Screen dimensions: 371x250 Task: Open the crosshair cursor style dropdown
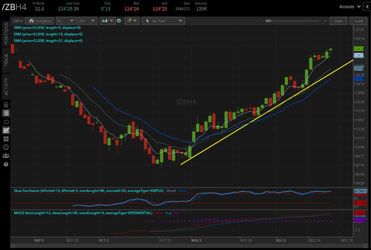132,21
